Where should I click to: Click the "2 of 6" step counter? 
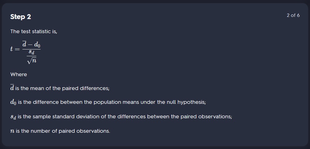coord(293,15)
